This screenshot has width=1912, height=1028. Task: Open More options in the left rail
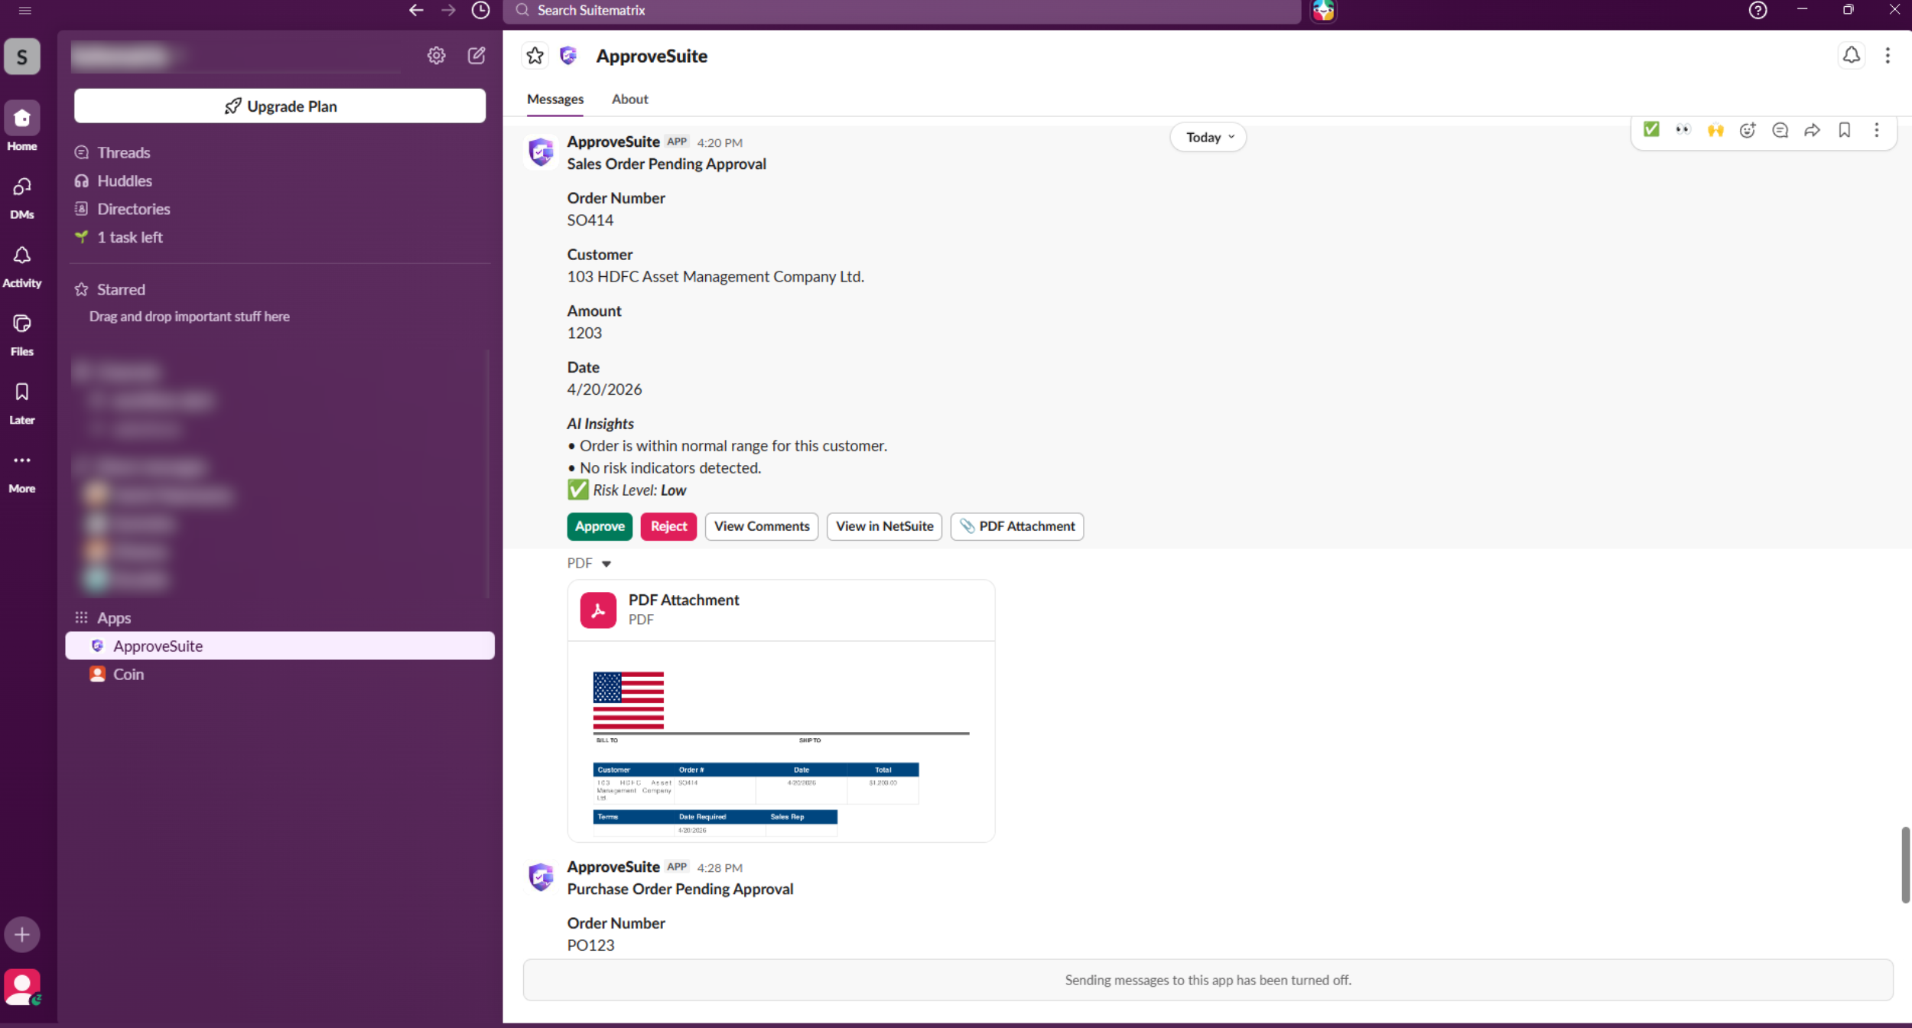point(22,471)
